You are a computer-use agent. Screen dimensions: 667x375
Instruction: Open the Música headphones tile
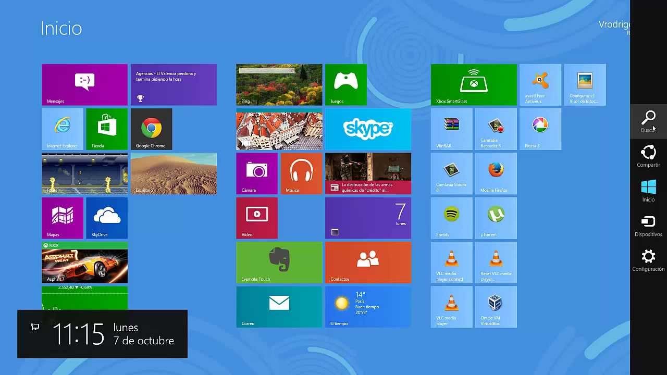[x=301, y=173]
